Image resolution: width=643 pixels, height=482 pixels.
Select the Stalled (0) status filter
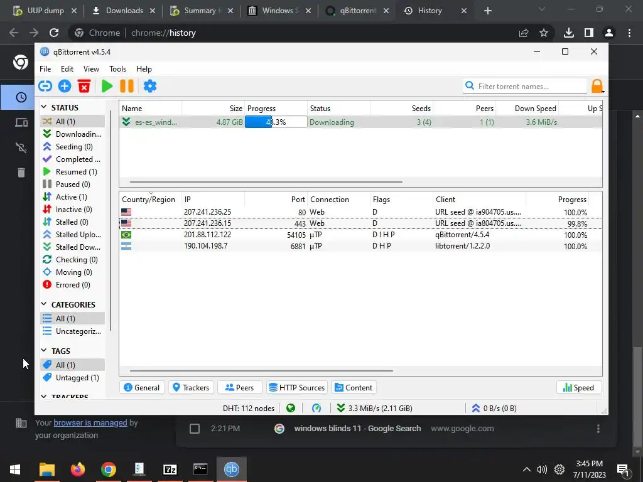73,222
